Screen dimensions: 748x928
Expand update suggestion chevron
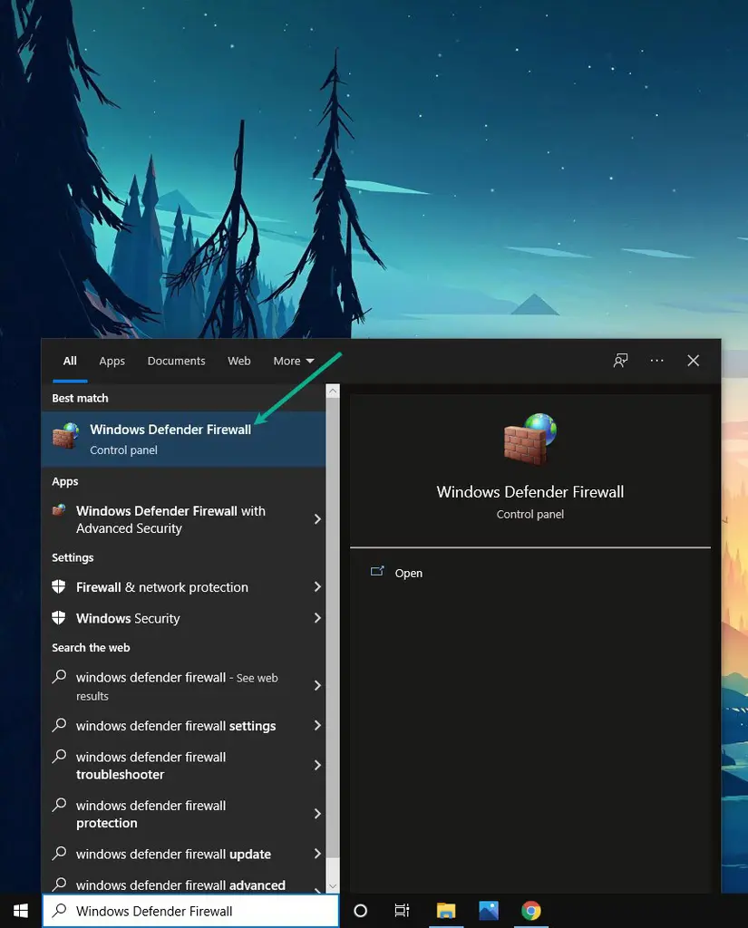coord(317,854)
